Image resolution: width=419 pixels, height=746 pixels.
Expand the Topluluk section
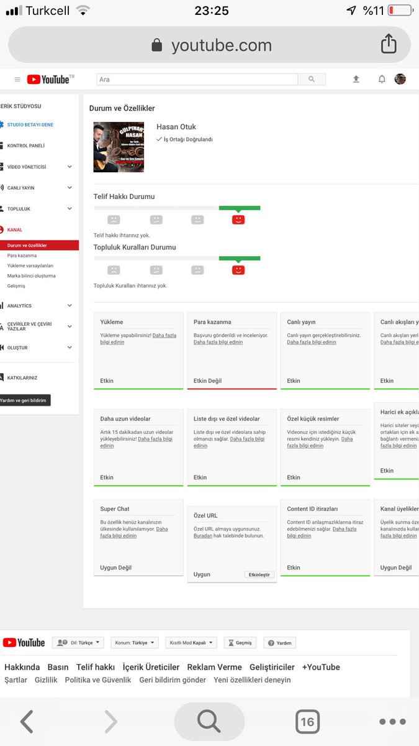(x=70, y=209)
